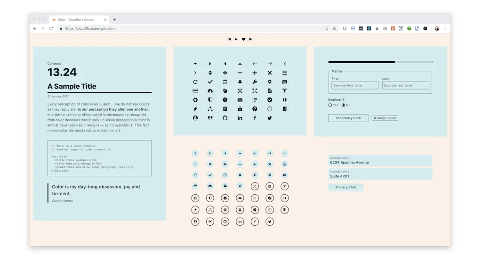The width and height of the screenshot is (482, 271).
Task: Click the caret-up triangle in the blue icon panel
Action: [240, 64]
